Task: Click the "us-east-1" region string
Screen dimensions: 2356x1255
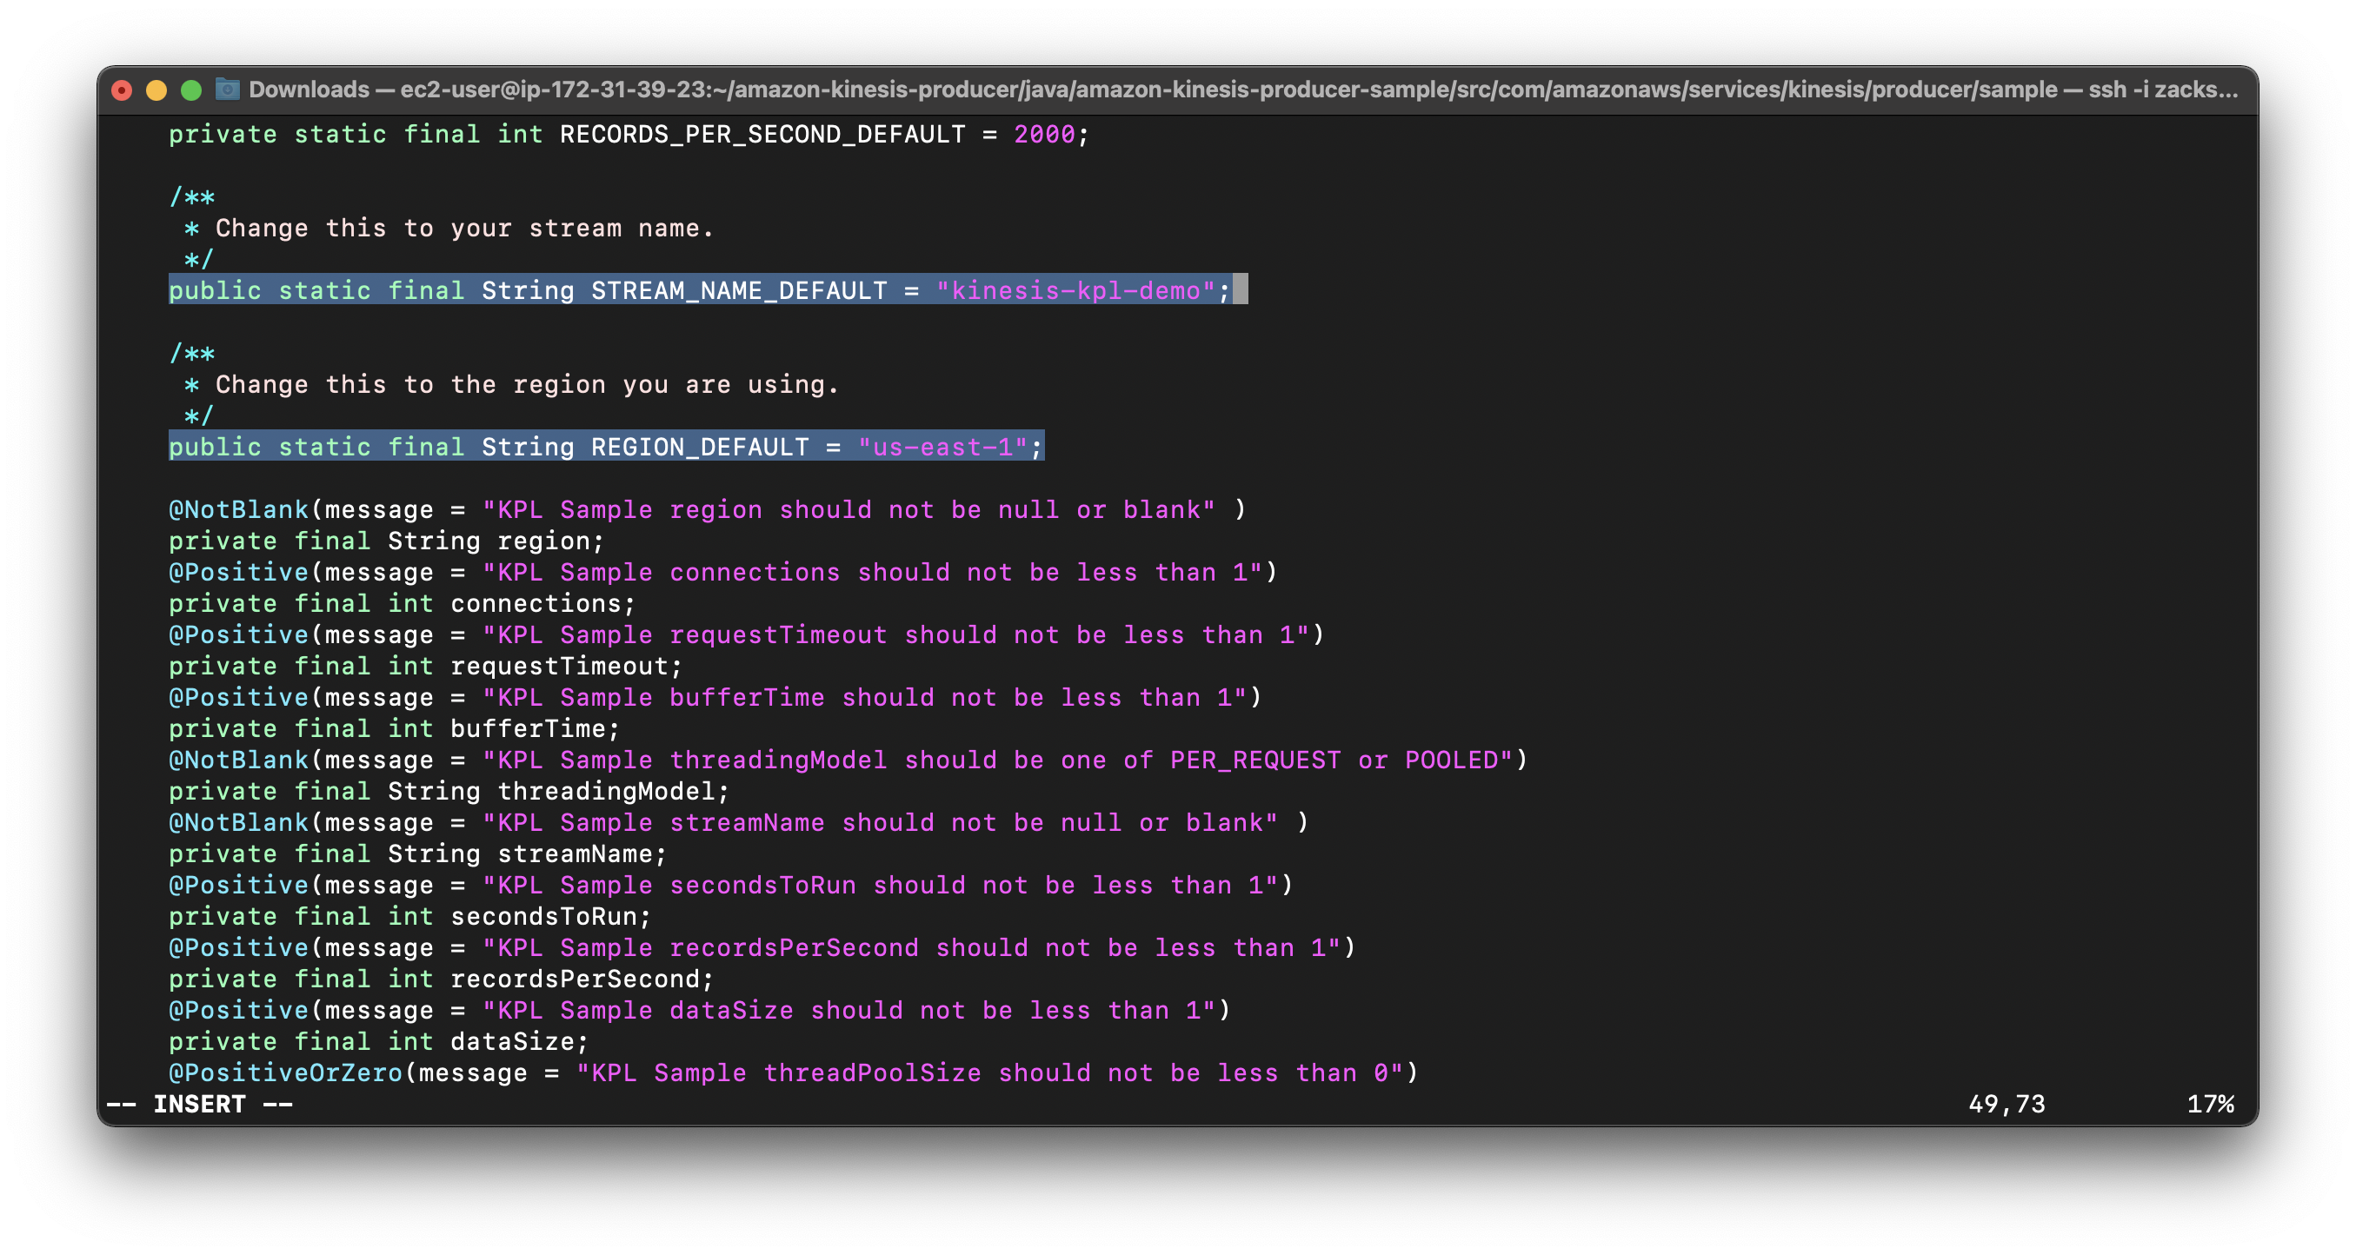Action: pos(942,447)
